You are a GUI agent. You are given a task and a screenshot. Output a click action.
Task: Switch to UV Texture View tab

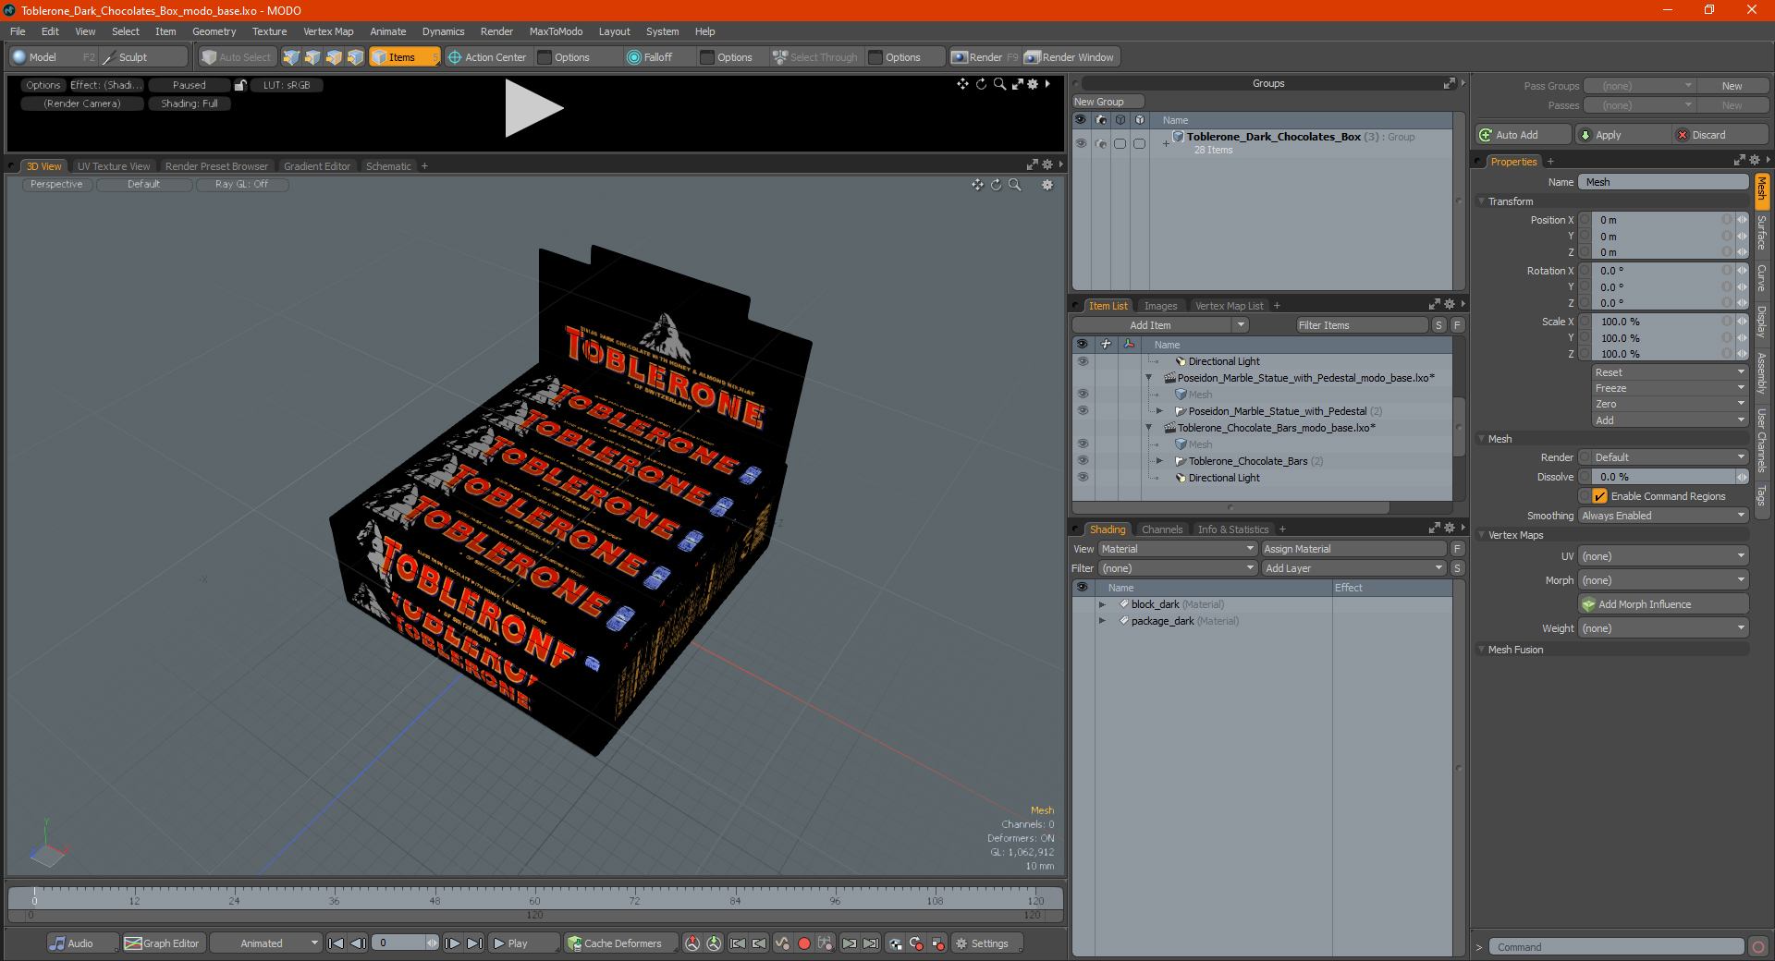(x=114, y=166)
